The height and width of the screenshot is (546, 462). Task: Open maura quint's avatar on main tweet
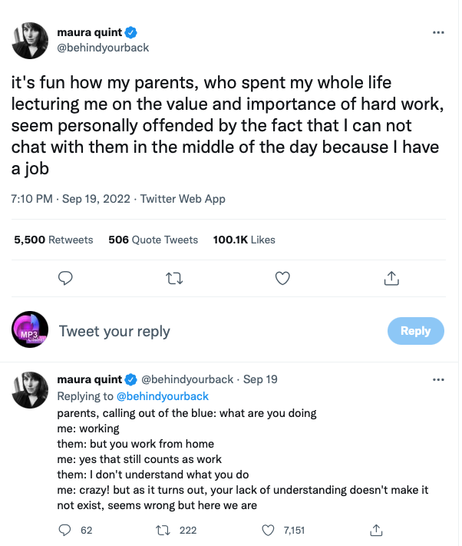31,40
